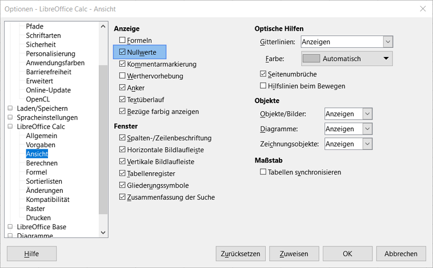Open Drucken options page
Screen dimensions: 433x268
tap(38, 218)
